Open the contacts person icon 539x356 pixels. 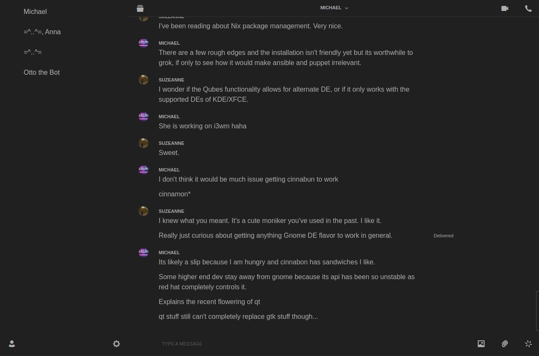12,344
